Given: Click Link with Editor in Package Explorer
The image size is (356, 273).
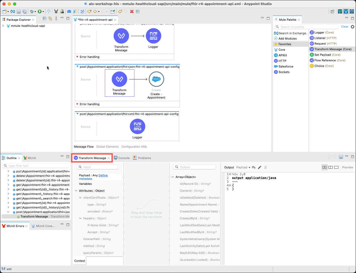Looking at the screenshot, I should [x=50, y=19].
